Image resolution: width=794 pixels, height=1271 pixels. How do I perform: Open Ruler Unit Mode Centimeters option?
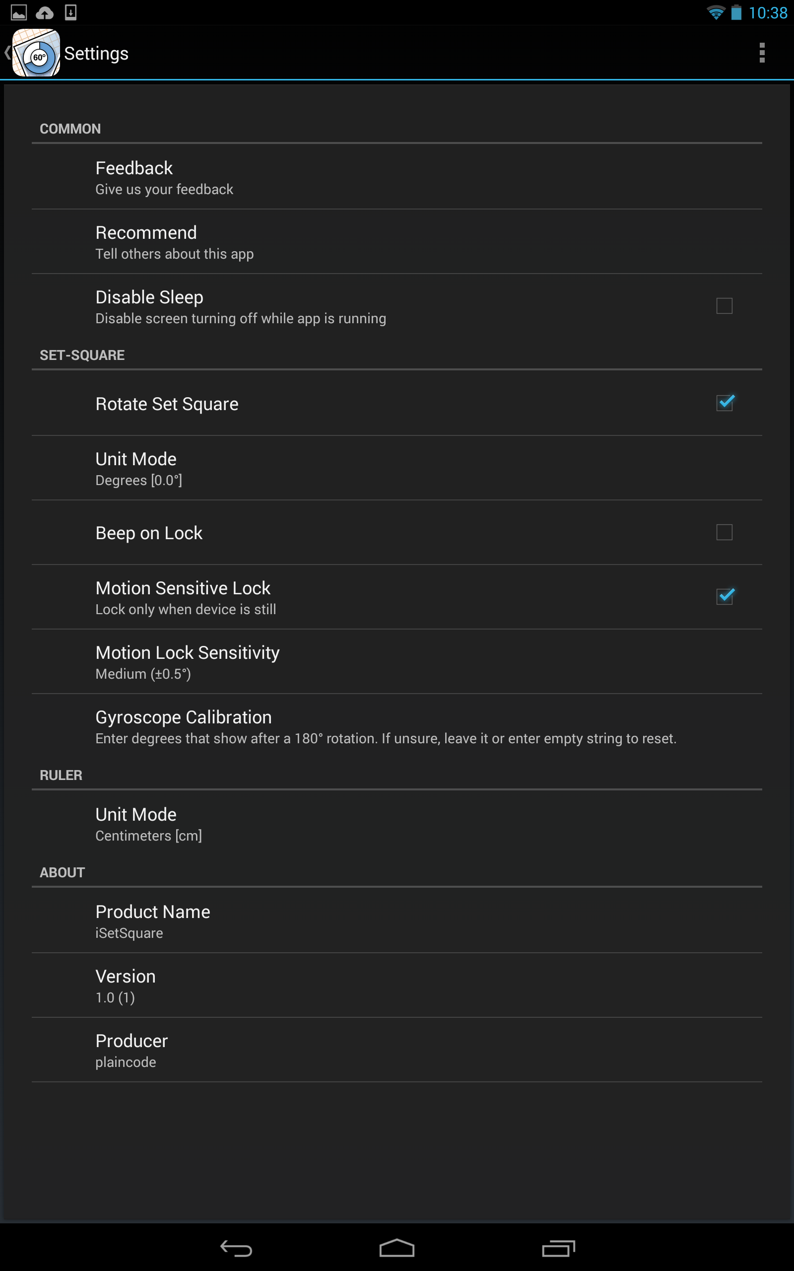tap(397, 824)
